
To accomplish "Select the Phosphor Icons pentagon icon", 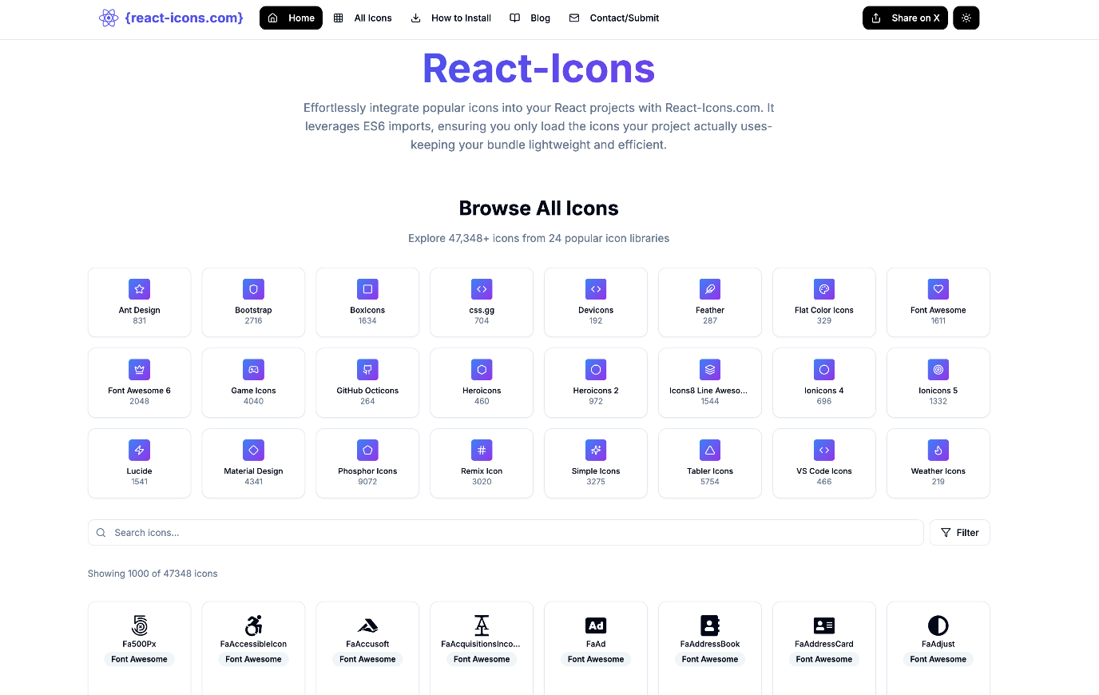I will pos(367,451).
